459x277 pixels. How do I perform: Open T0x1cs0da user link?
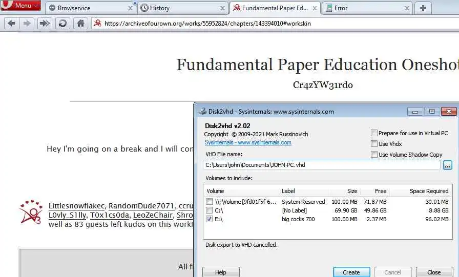pos(110,215)
